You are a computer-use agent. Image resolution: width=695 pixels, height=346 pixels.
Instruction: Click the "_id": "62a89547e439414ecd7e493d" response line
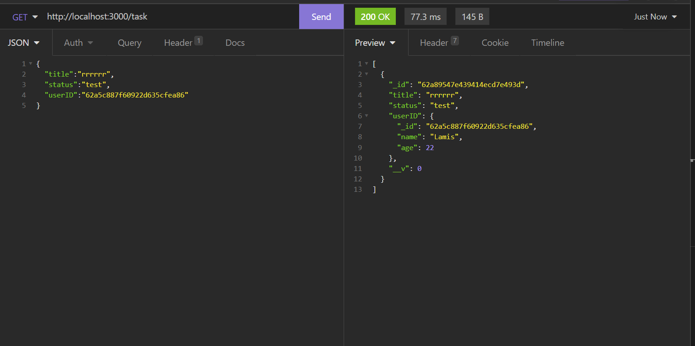[459, 85]
